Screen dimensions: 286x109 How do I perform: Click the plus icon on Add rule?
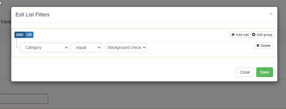[233, 35]
